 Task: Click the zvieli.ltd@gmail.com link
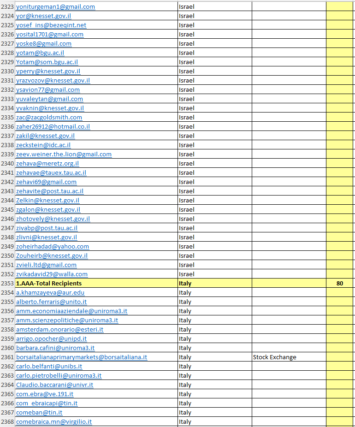(x=46, y=265)
